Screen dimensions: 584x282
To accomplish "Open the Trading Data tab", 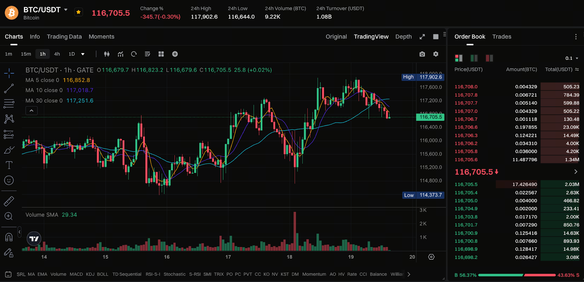I will (64, 36).
